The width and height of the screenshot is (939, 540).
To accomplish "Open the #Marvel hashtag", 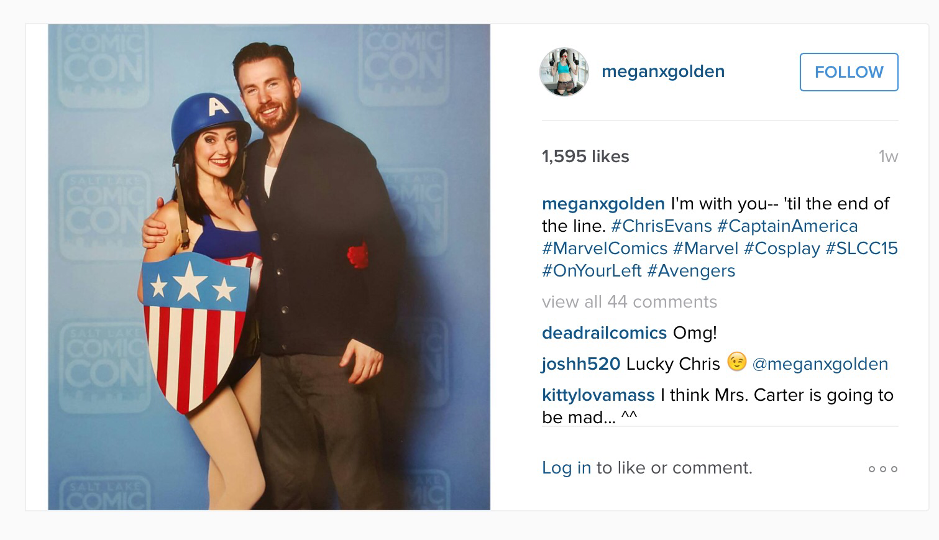I will (x=705, y=249).
